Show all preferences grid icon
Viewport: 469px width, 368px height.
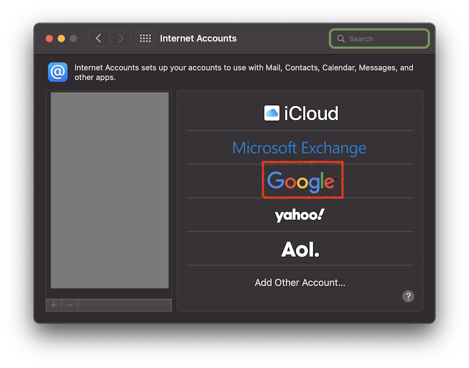point(146,38)
